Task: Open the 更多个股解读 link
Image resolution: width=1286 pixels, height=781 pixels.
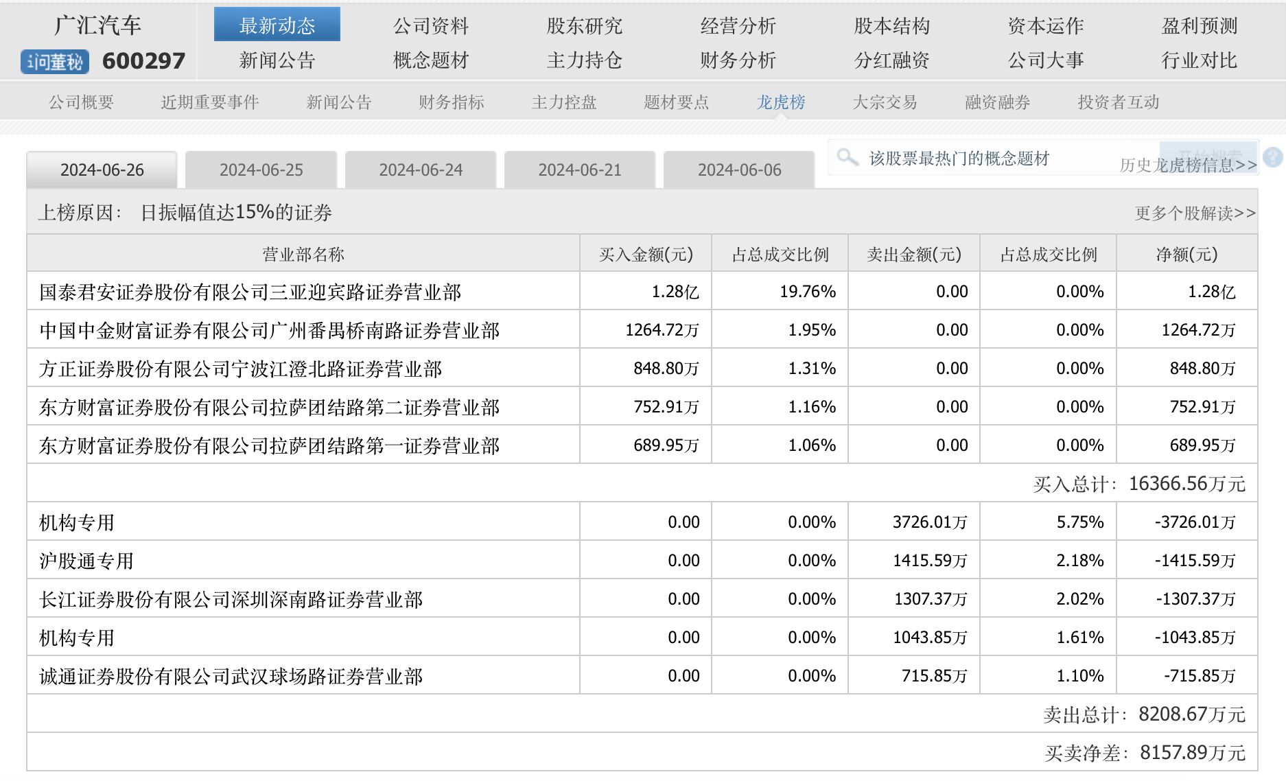Action: point(1195,213)
